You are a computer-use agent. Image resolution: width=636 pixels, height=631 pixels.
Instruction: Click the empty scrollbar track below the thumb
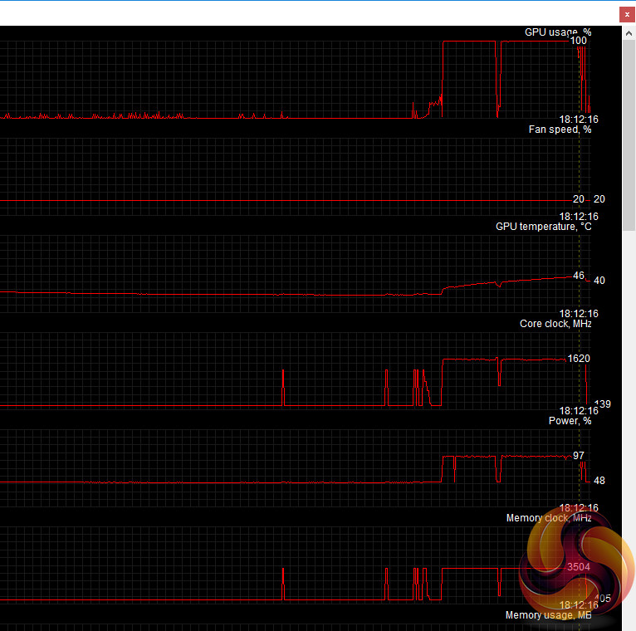tap(629, 430)
